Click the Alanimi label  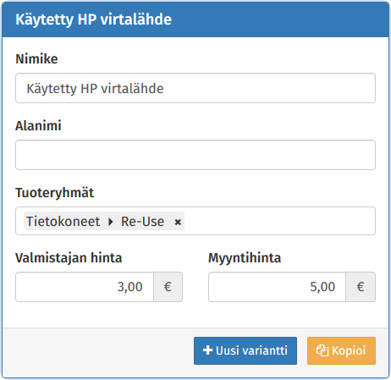point(38,126)
